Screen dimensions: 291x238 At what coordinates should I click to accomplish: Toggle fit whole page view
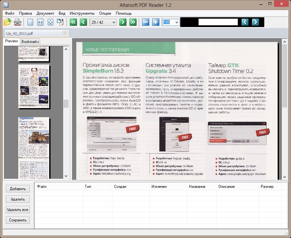pyautogui.click(x=51, y=22)
